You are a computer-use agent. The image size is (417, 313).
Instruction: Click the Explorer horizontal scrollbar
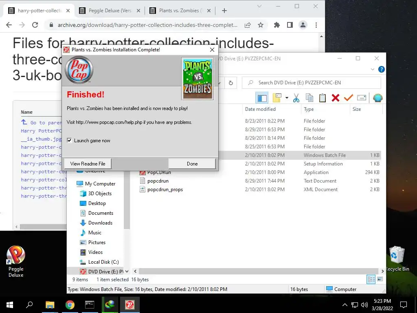[259, 271]
